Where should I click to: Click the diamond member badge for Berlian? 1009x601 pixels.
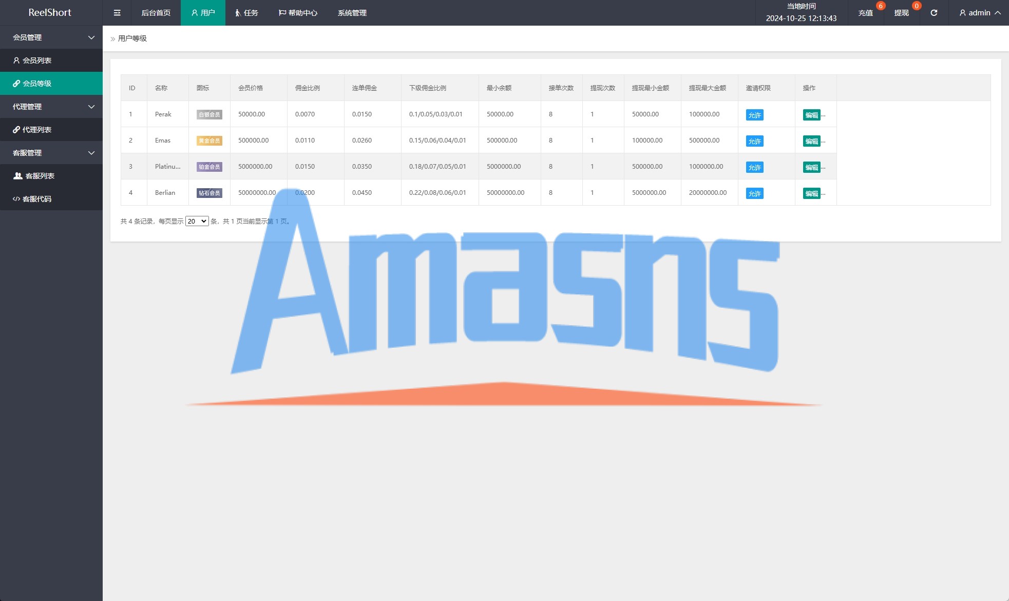coord(210,193)
